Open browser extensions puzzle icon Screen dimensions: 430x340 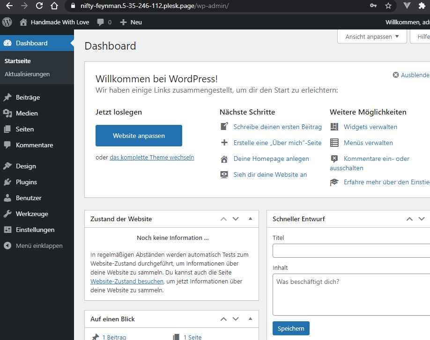(x=422, y=6)
